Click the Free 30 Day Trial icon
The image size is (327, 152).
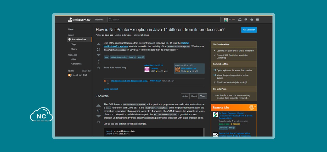tap(69, 75)
